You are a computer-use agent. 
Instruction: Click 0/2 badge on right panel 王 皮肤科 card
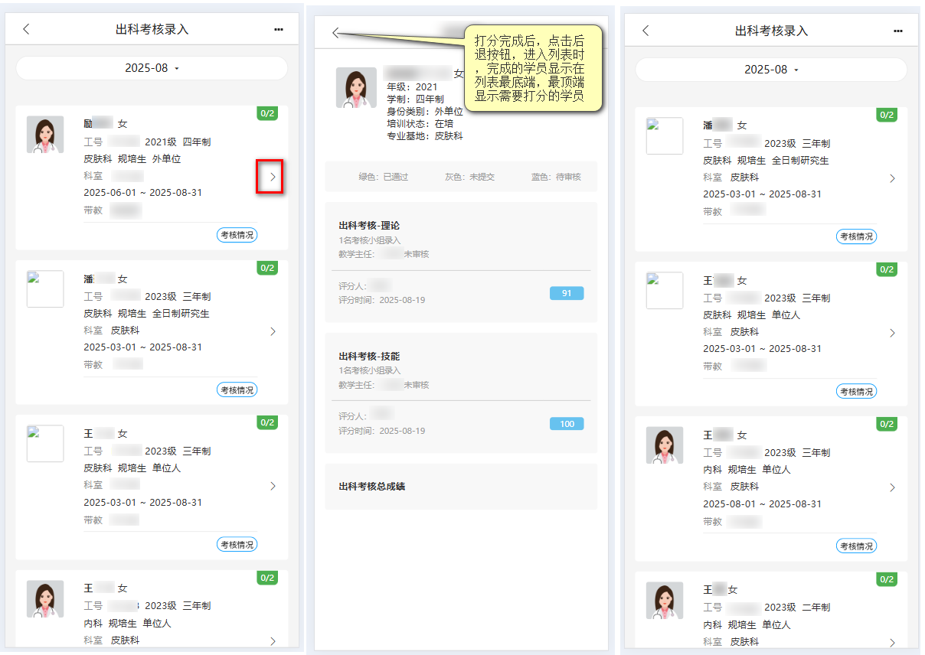tap(887, 269)
